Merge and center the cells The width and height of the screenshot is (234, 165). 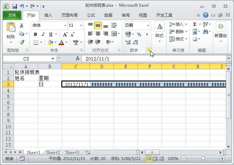pos(114,34)
